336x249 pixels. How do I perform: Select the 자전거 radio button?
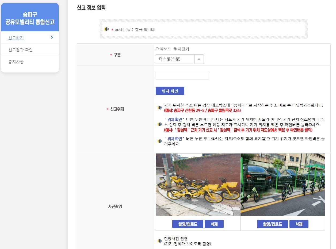coord(175,49)
